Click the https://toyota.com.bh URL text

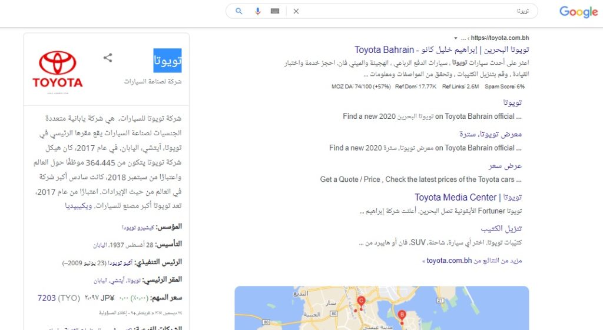tap(500, 38)
